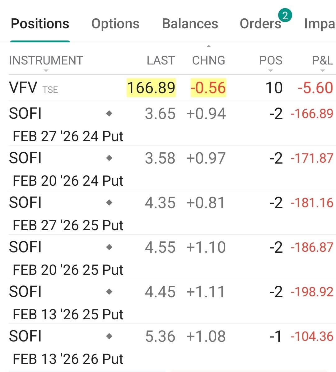Image resolution: width=336 pixels, height=372 pixels.
Task: Click the LAST column header
Action: point(161,60)
